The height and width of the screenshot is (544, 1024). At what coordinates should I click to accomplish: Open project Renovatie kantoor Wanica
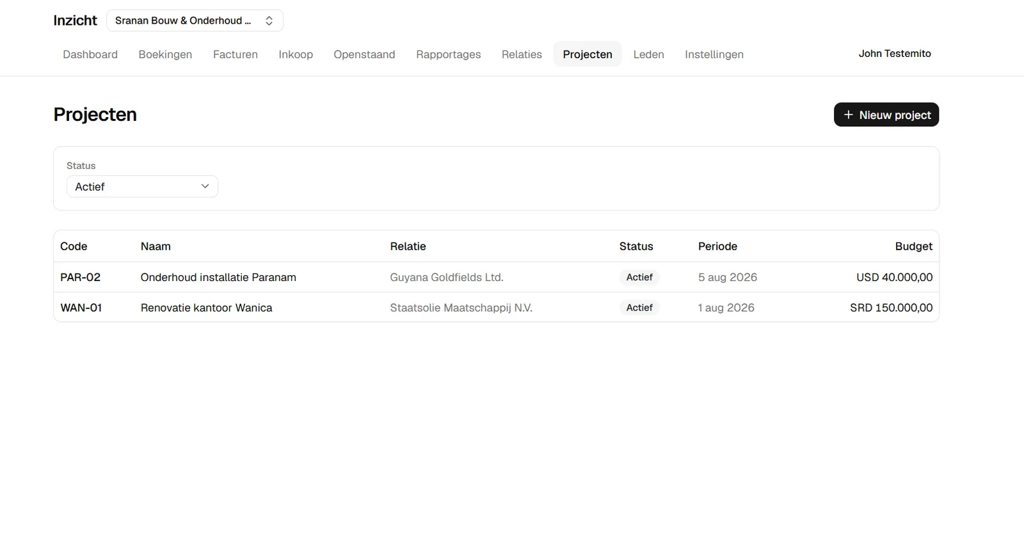point(496,307)
